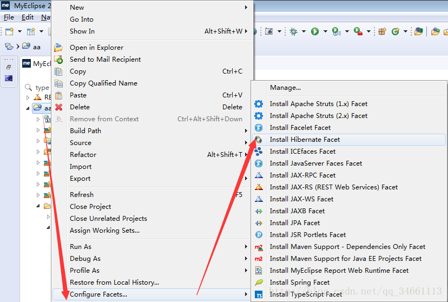448x302 pixels.
Task: Choose Assign Working Sets...
Action: click(x=151, y=231)
